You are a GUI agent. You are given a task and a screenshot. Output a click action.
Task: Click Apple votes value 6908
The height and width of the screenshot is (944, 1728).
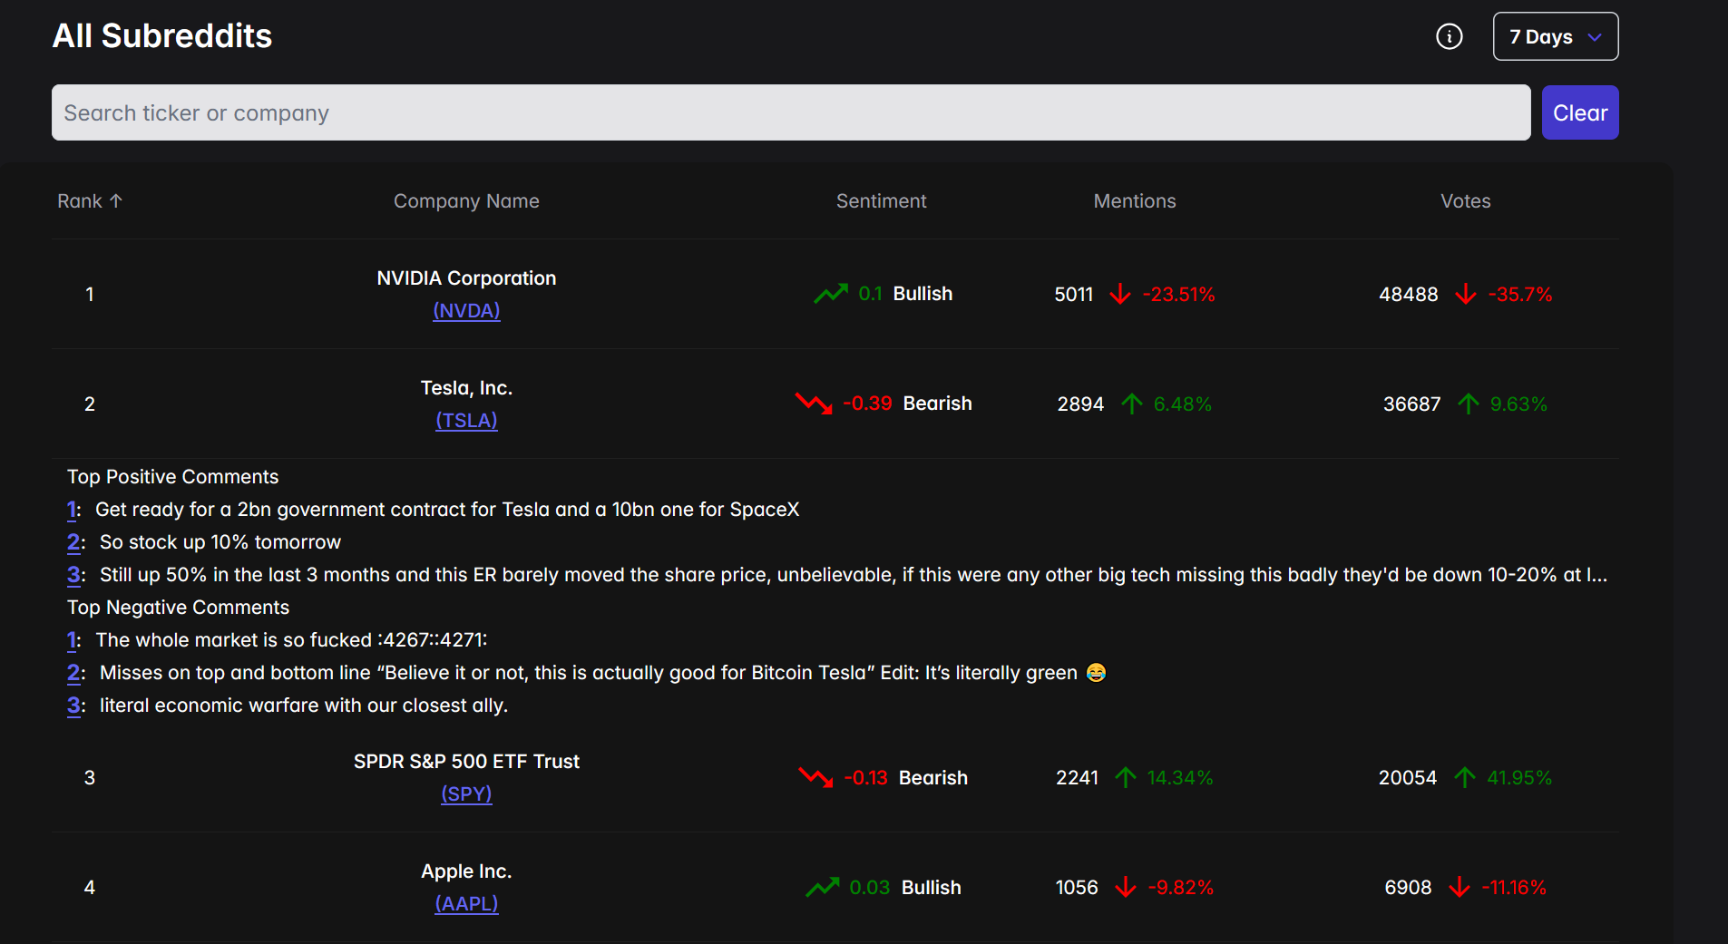(x=1408, y=887)
